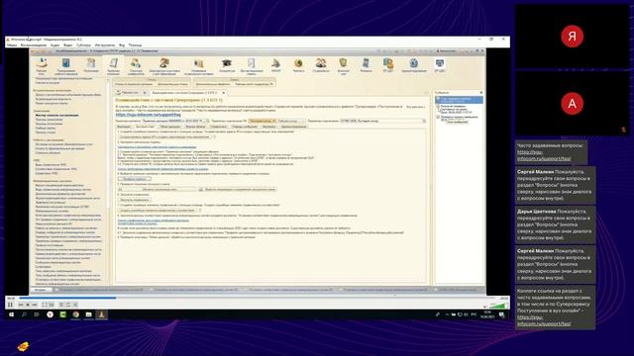Image resolution: width=634 pixels, height=356 pixels.
Task: Switch to Справочники sub-tab
Action: click(219, 127)
